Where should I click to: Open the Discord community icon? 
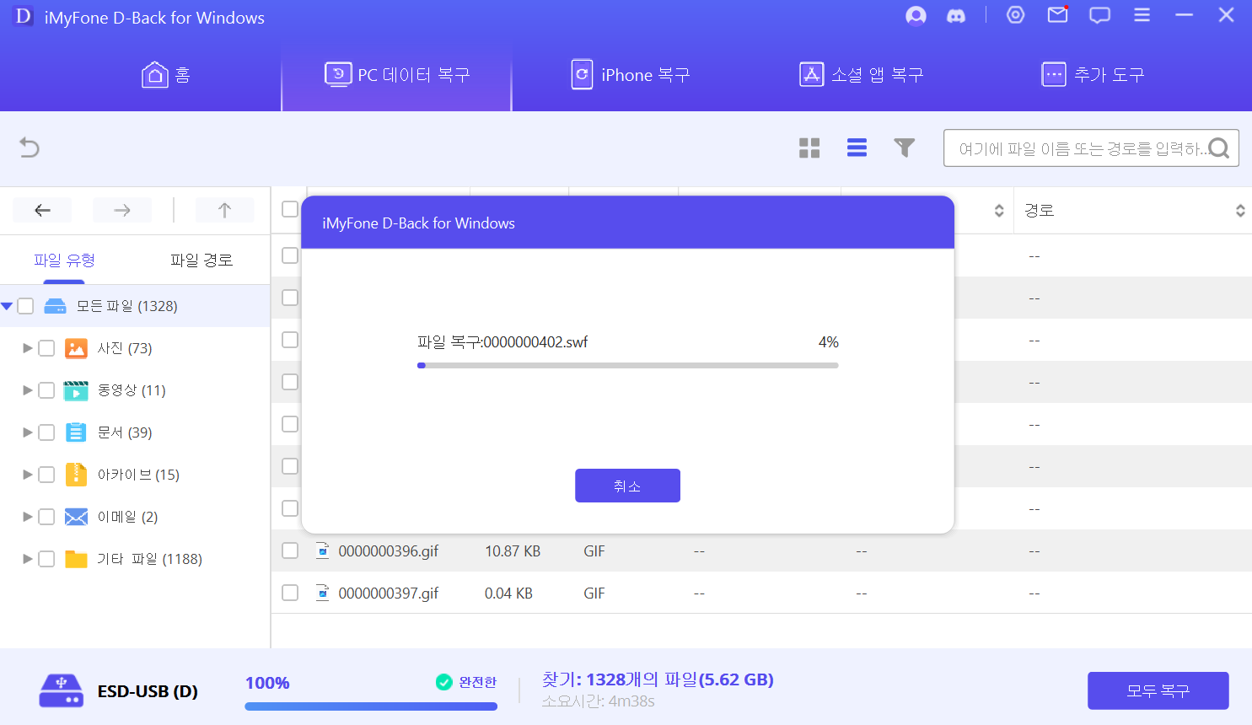[x=956, y=16]
